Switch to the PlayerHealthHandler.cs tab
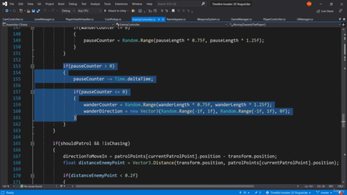Image resolution: width=347 pixels, height=195 pixels. tap(80, 19)
